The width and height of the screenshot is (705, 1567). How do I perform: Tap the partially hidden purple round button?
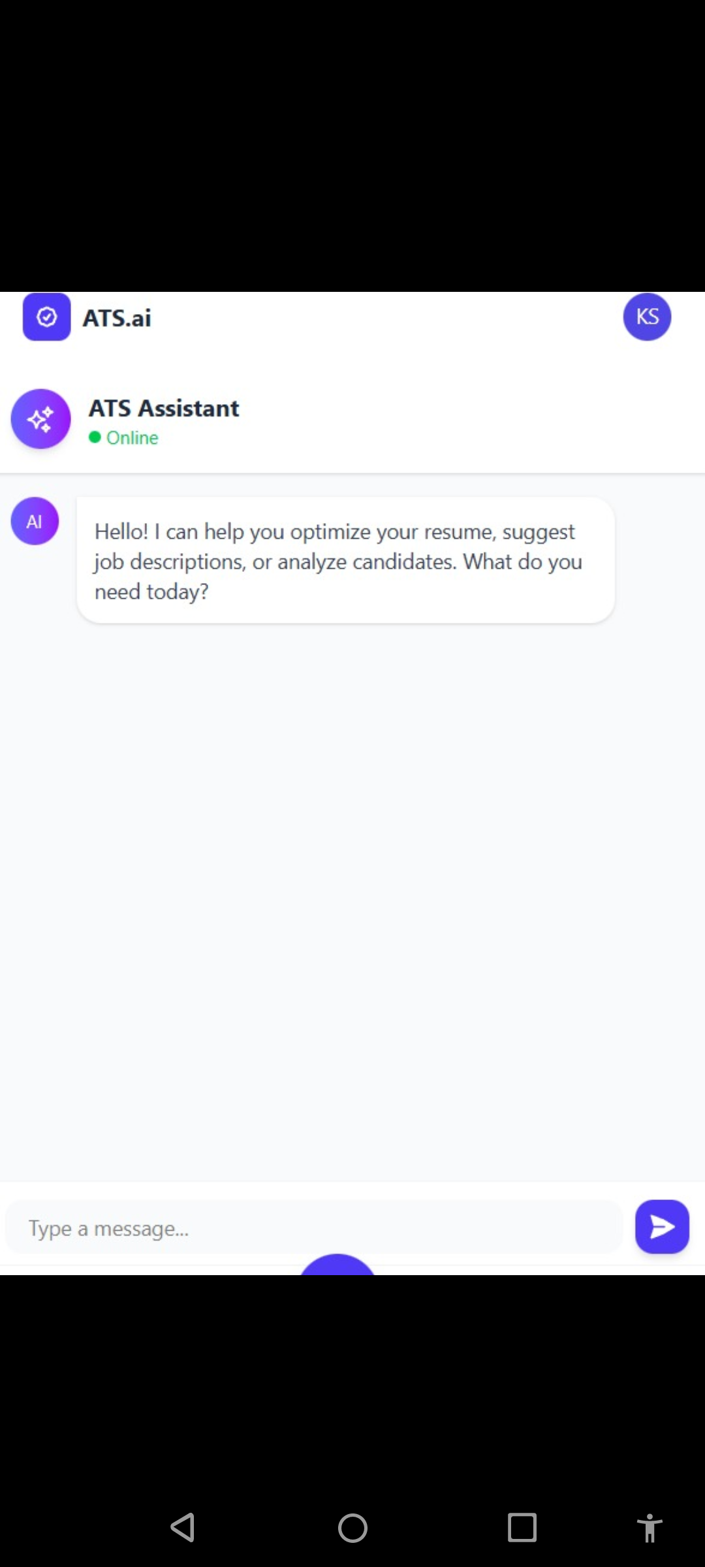click(x=337, y=1265)
